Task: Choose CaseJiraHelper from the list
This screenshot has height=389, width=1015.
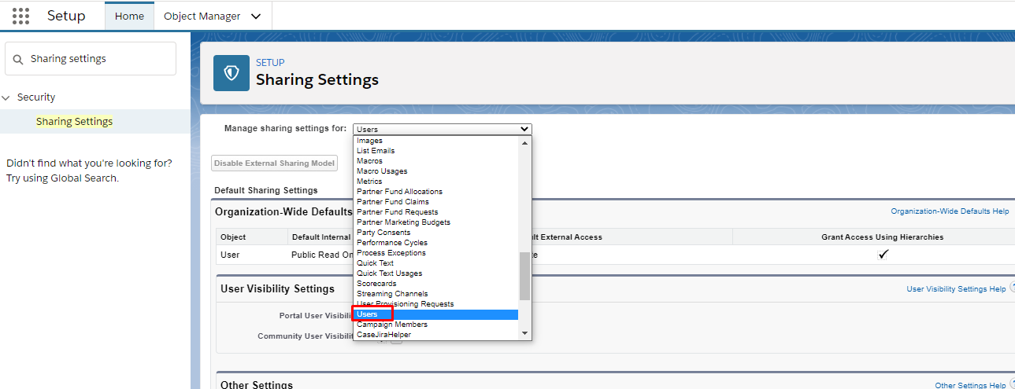Action: 435,335
